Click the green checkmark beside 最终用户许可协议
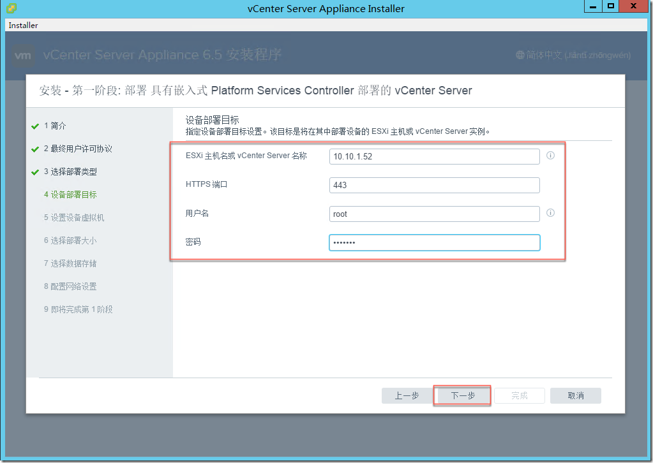The image size is (653, 463). pyautogui.click(x=35, y=149)
